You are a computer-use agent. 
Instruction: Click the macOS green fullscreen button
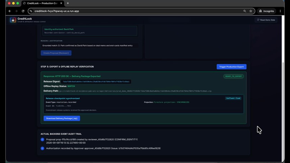18,3
